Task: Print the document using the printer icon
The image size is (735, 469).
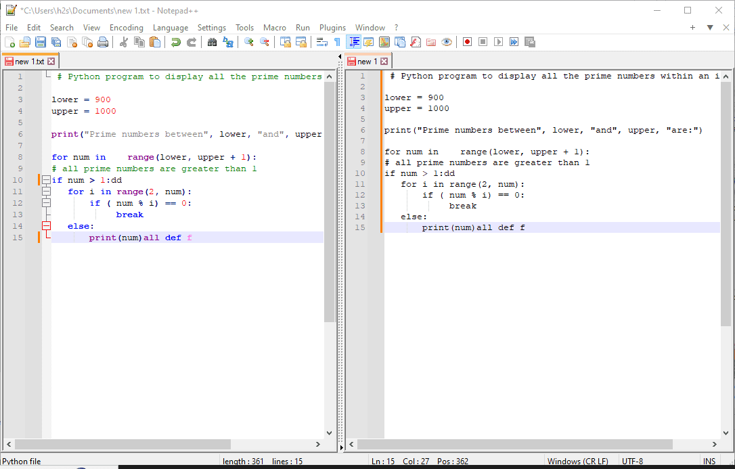Action: click(103, 42)
